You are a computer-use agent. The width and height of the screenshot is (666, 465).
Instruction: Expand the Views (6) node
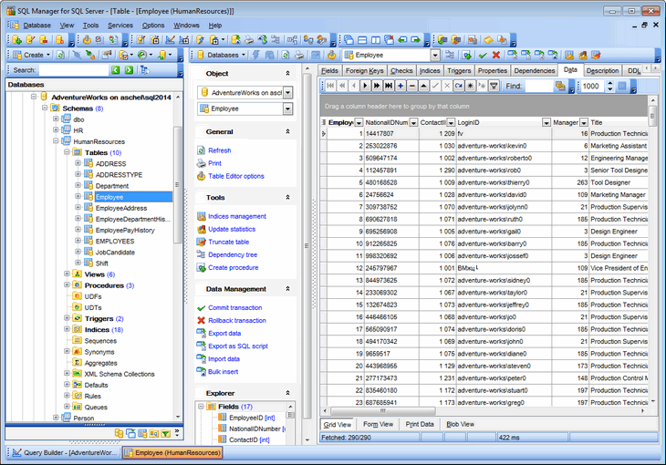pyautogui.click(x=67, y=274)
